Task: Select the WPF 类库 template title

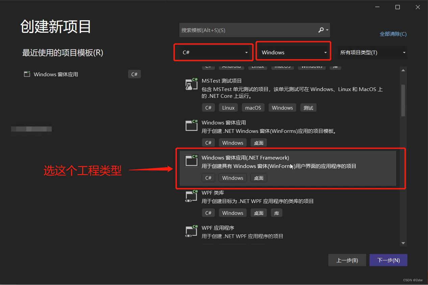Action: pos(213,193)
